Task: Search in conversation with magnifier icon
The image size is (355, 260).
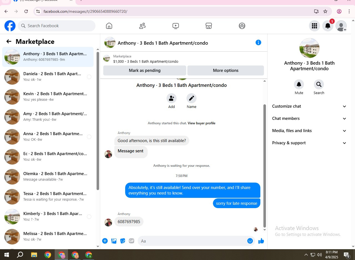Action: click(x=319, y=84)
